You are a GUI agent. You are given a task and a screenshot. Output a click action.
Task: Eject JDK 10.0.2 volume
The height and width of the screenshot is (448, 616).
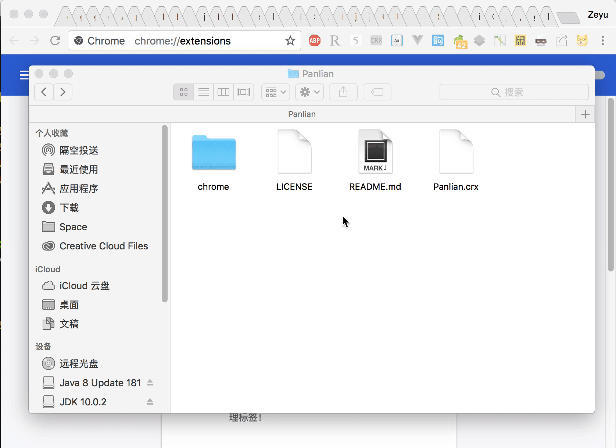(x=150, y=402)
